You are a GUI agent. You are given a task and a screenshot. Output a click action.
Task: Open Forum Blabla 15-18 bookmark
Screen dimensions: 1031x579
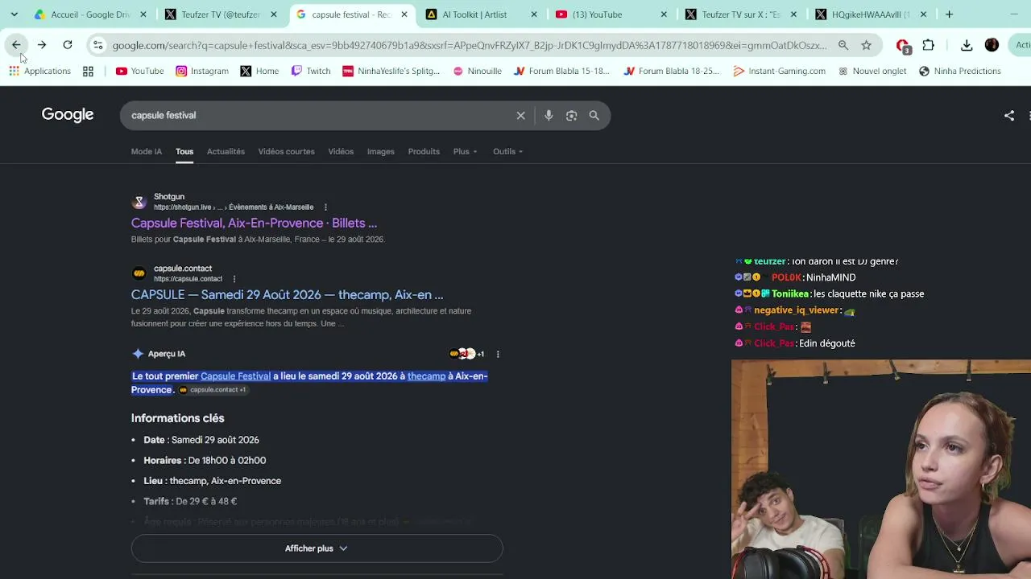(x=562, y=71)
